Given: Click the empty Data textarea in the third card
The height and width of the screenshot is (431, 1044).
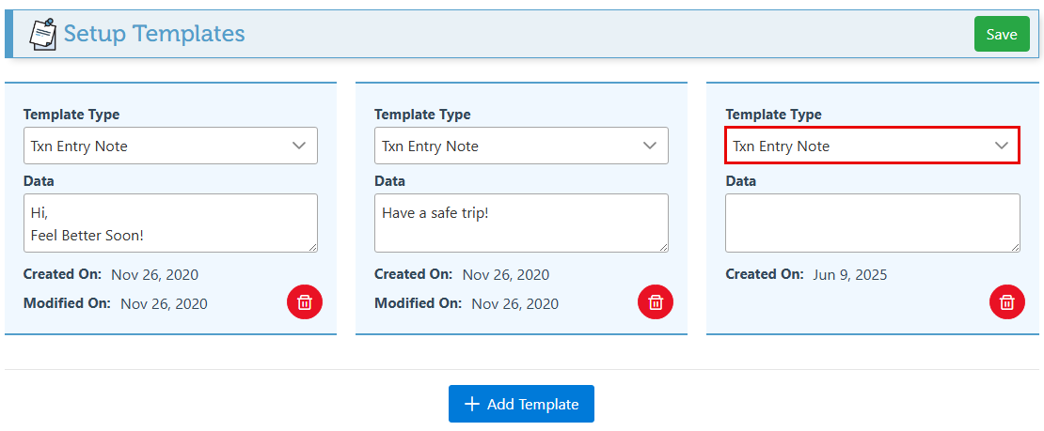Looking at the screenshot, I should pyautogui.click(x=872, y=223).
